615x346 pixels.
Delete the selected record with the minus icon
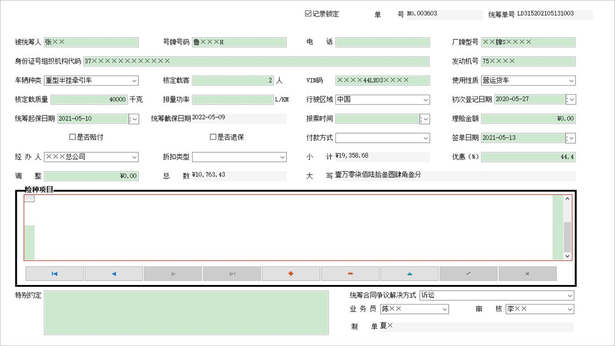pos(350,273)
